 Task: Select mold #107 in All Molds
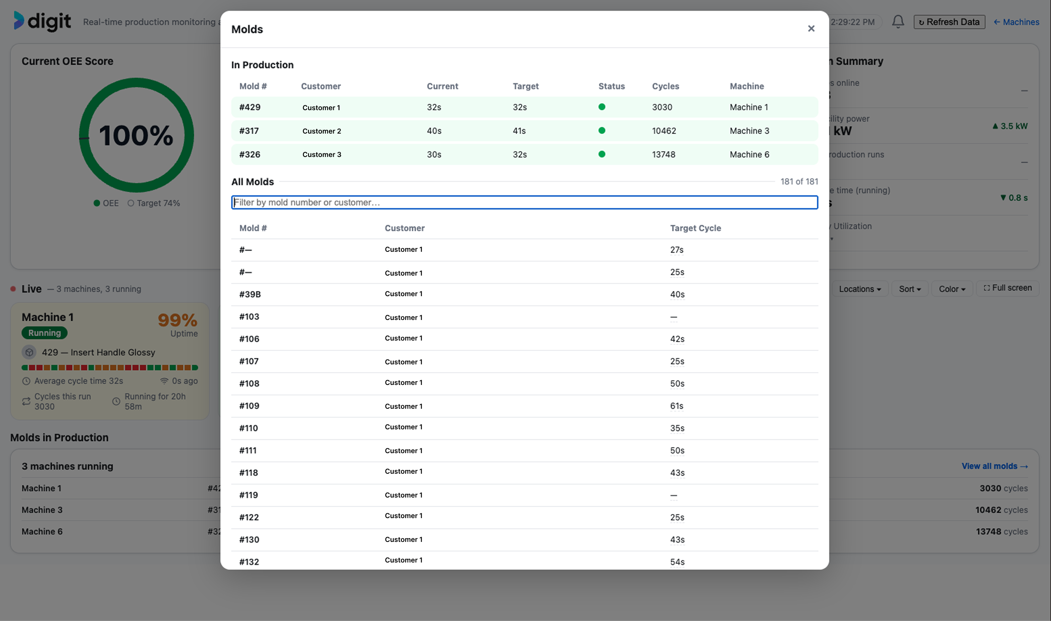point(524,362)
